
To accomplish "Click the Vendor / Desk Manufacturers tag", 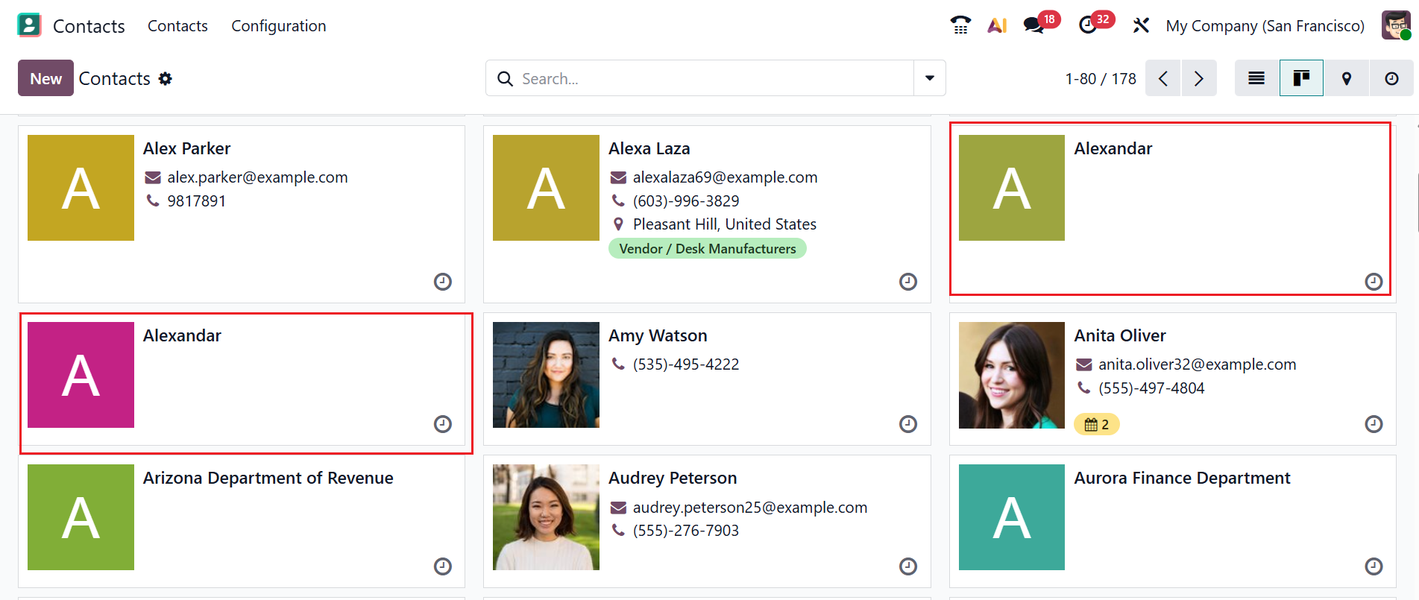I will point(707,249).
